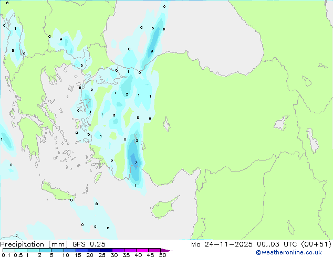The height and width of the screenshot is (257, 333).
Task: Click the legend label '25'
Action: coord(102,255)
